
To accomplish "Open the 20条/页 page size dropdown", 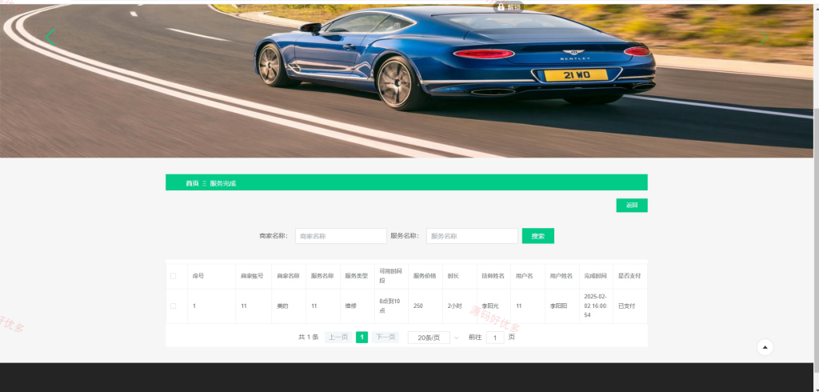I will [433, 338].
